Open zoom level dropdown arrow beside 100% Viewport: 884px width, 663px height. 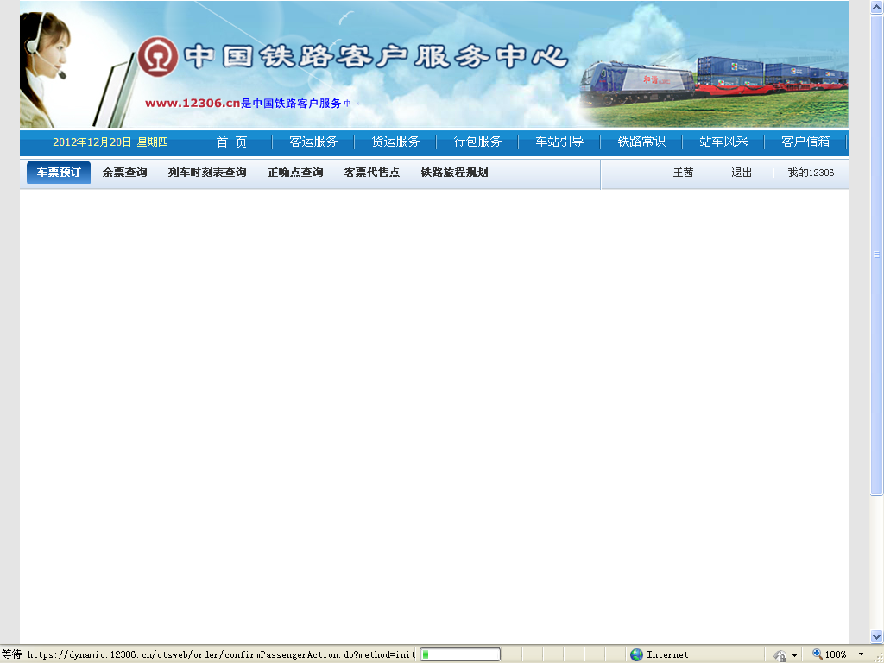coord(861,654)
